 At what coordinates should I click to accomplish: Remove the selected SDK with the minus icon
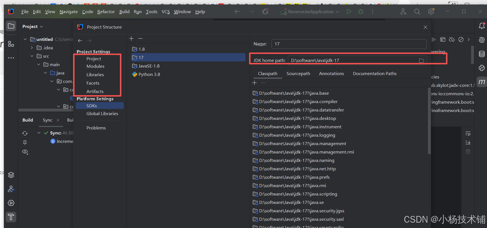(141, 38)
